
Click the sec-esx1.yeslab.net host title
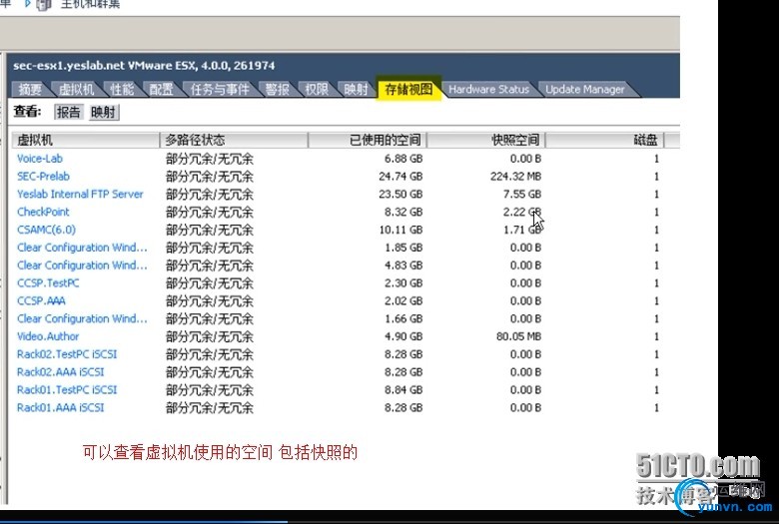tap(144, 66)
